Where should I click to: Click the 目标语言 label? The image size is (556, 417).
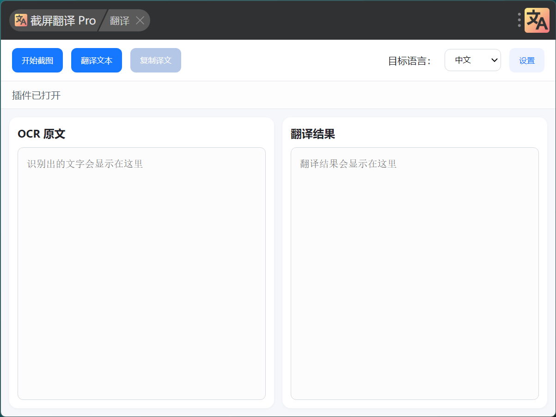tap(409, 61)
